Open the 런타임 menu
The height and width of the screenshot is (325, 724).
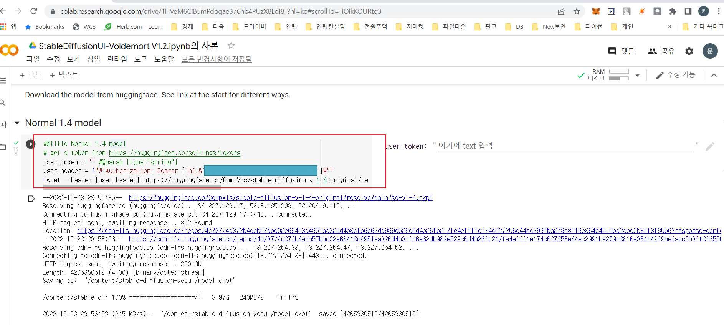(117, 59)
